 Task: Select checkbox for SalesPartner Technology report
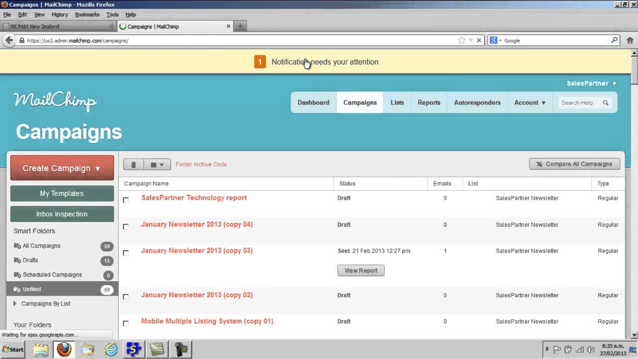click(126, 200)
